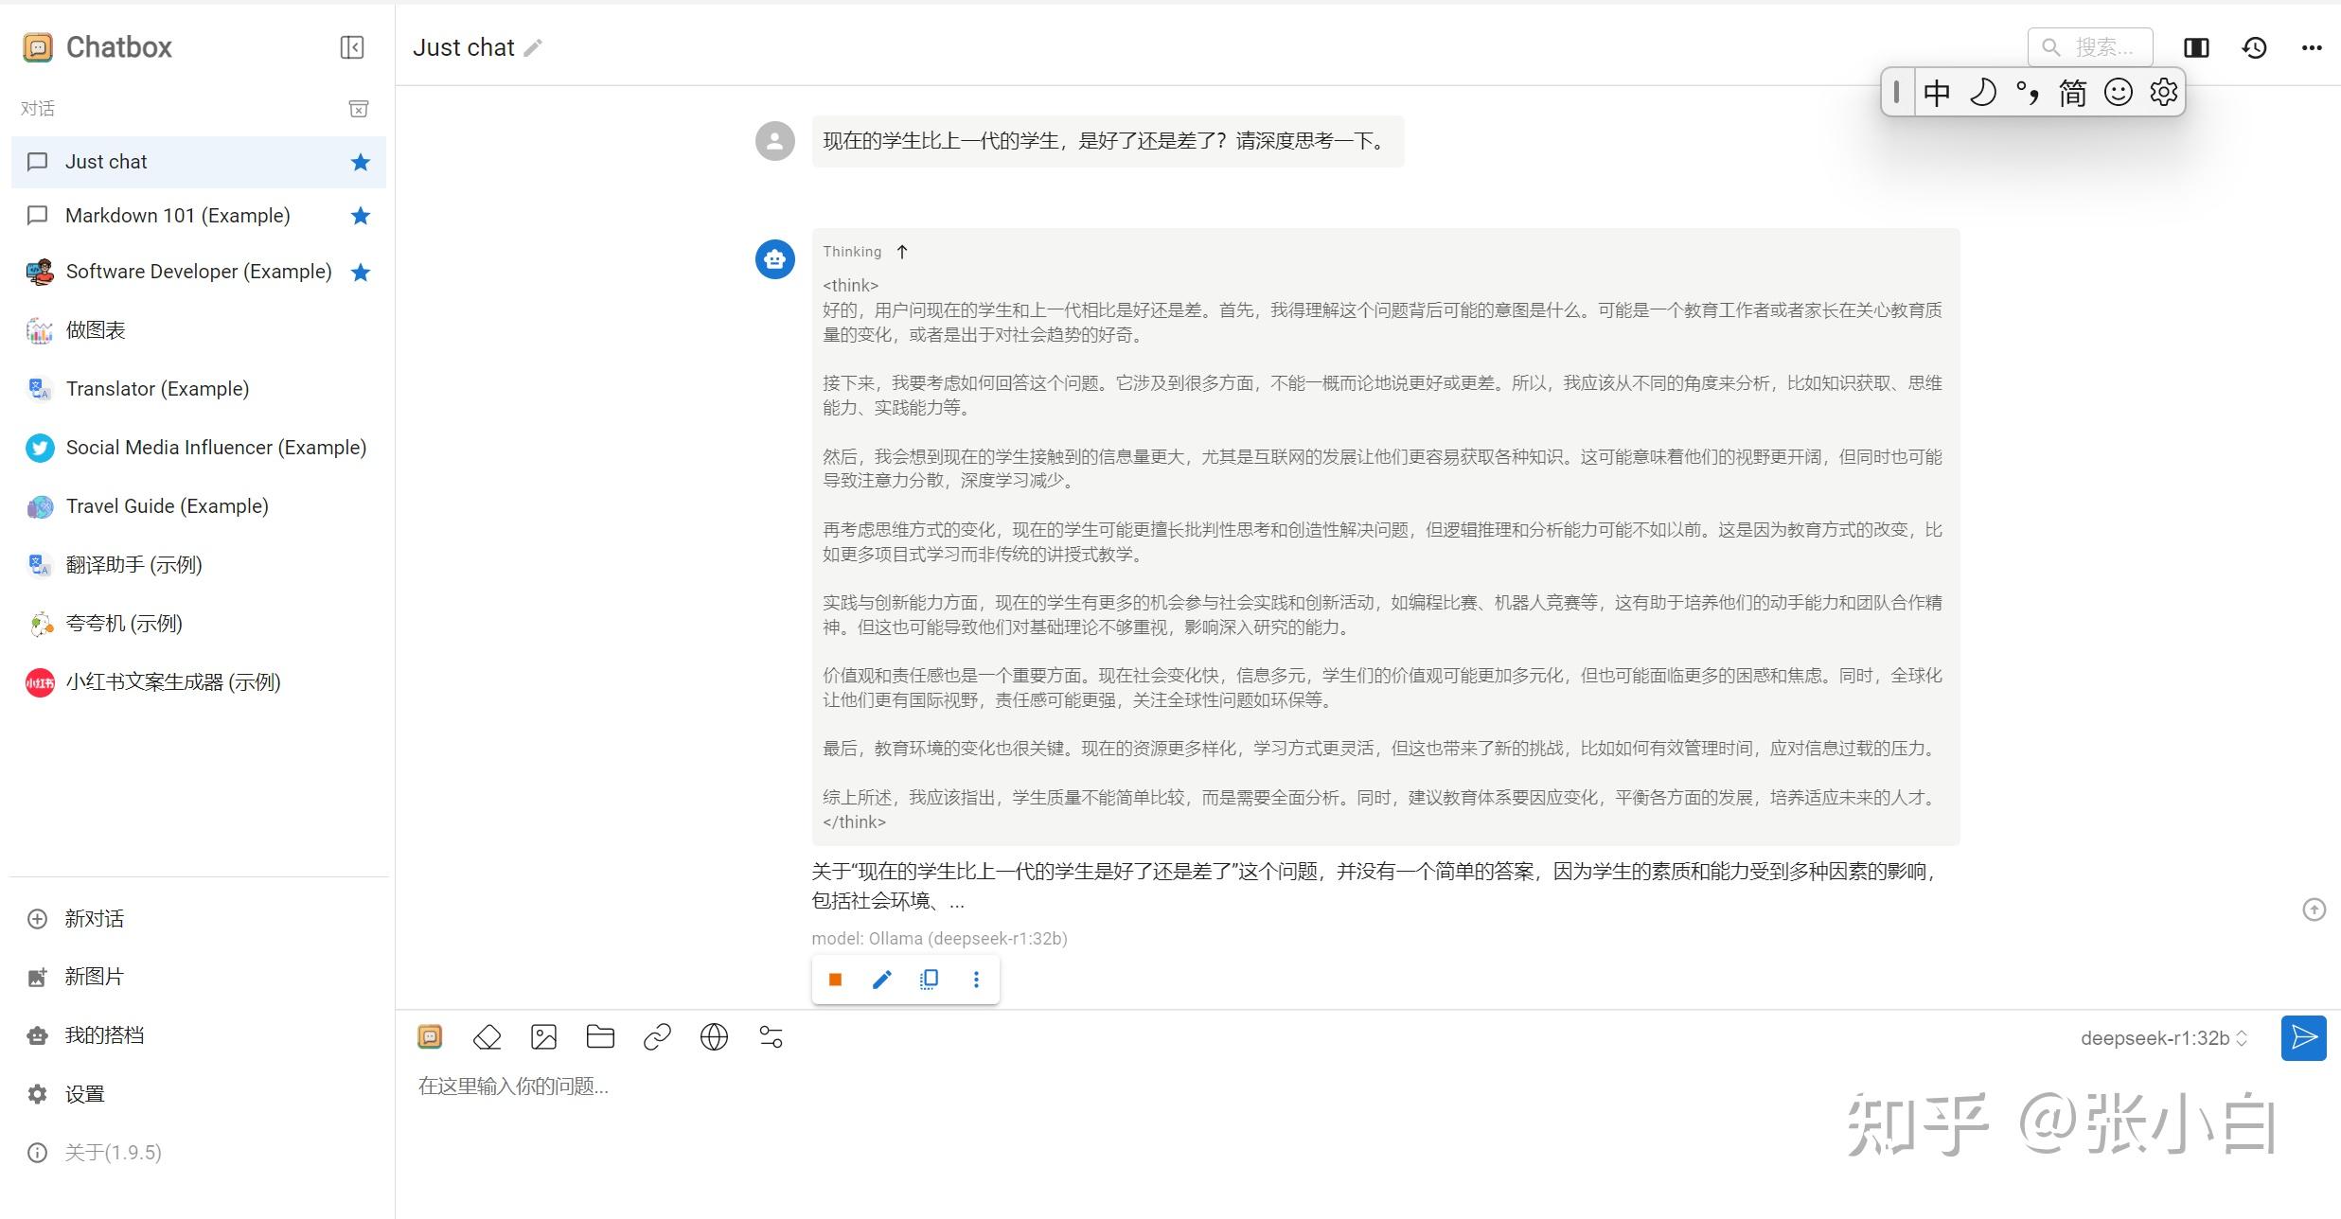The image size is (2341, 1219).
Task: Toggle web browsing globe icon
Action: coord(714,1037)
